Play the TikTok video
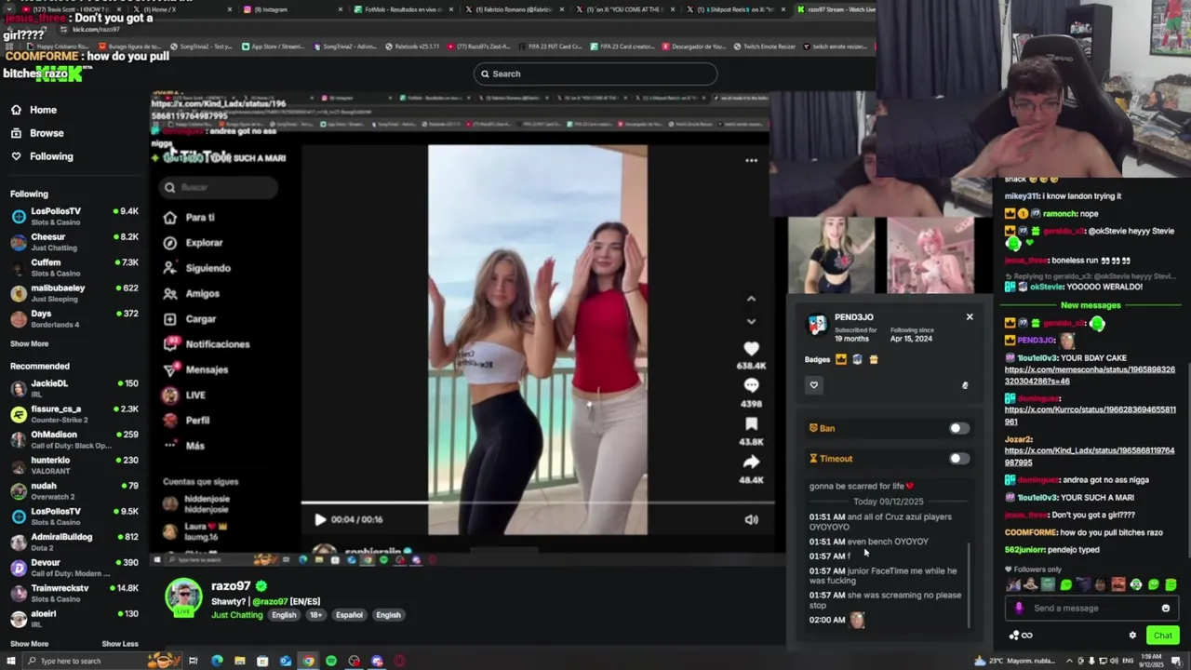 tap(320, 520)
